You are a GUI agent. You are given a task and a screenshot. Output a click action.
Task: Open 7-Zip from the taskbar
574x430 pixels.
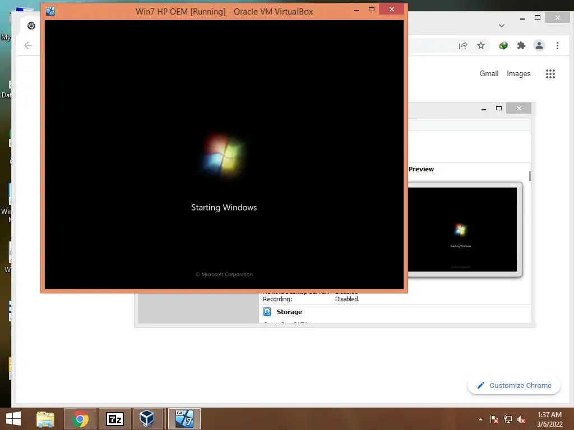114,419
